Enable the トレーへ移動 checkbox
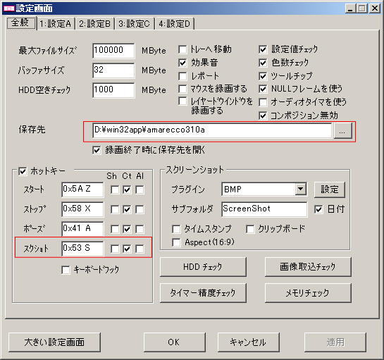Image resolution: width=384 pixels, height=360 pixels. (x=182, y=49)
